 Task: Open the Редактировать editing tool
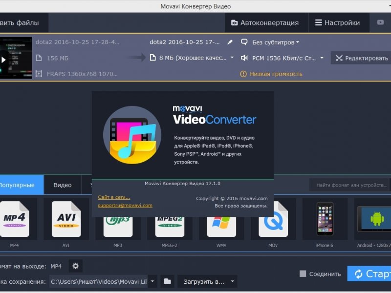coord(361,58)
